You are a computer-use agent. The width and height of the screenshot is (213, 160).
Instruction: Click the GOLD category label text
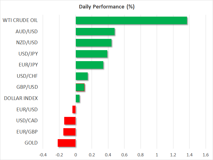[31, 143]
